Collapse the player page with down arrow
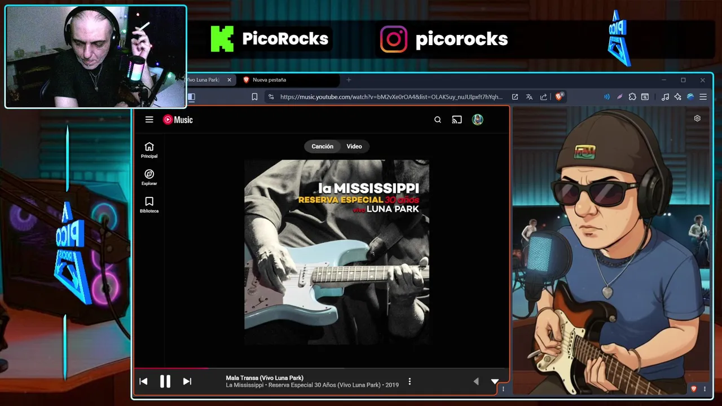Screen dimensions: 722x406 495,382
